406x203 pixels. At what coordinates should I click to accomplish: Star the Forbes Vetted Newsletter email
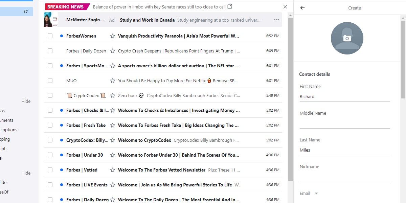(x=112, y=170)
